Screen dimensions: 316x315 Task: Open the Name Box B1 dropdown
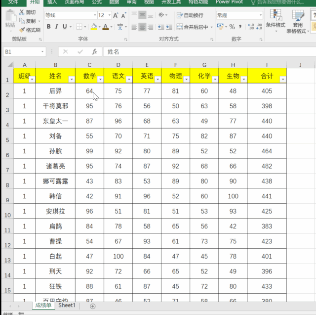pos(42,52)
